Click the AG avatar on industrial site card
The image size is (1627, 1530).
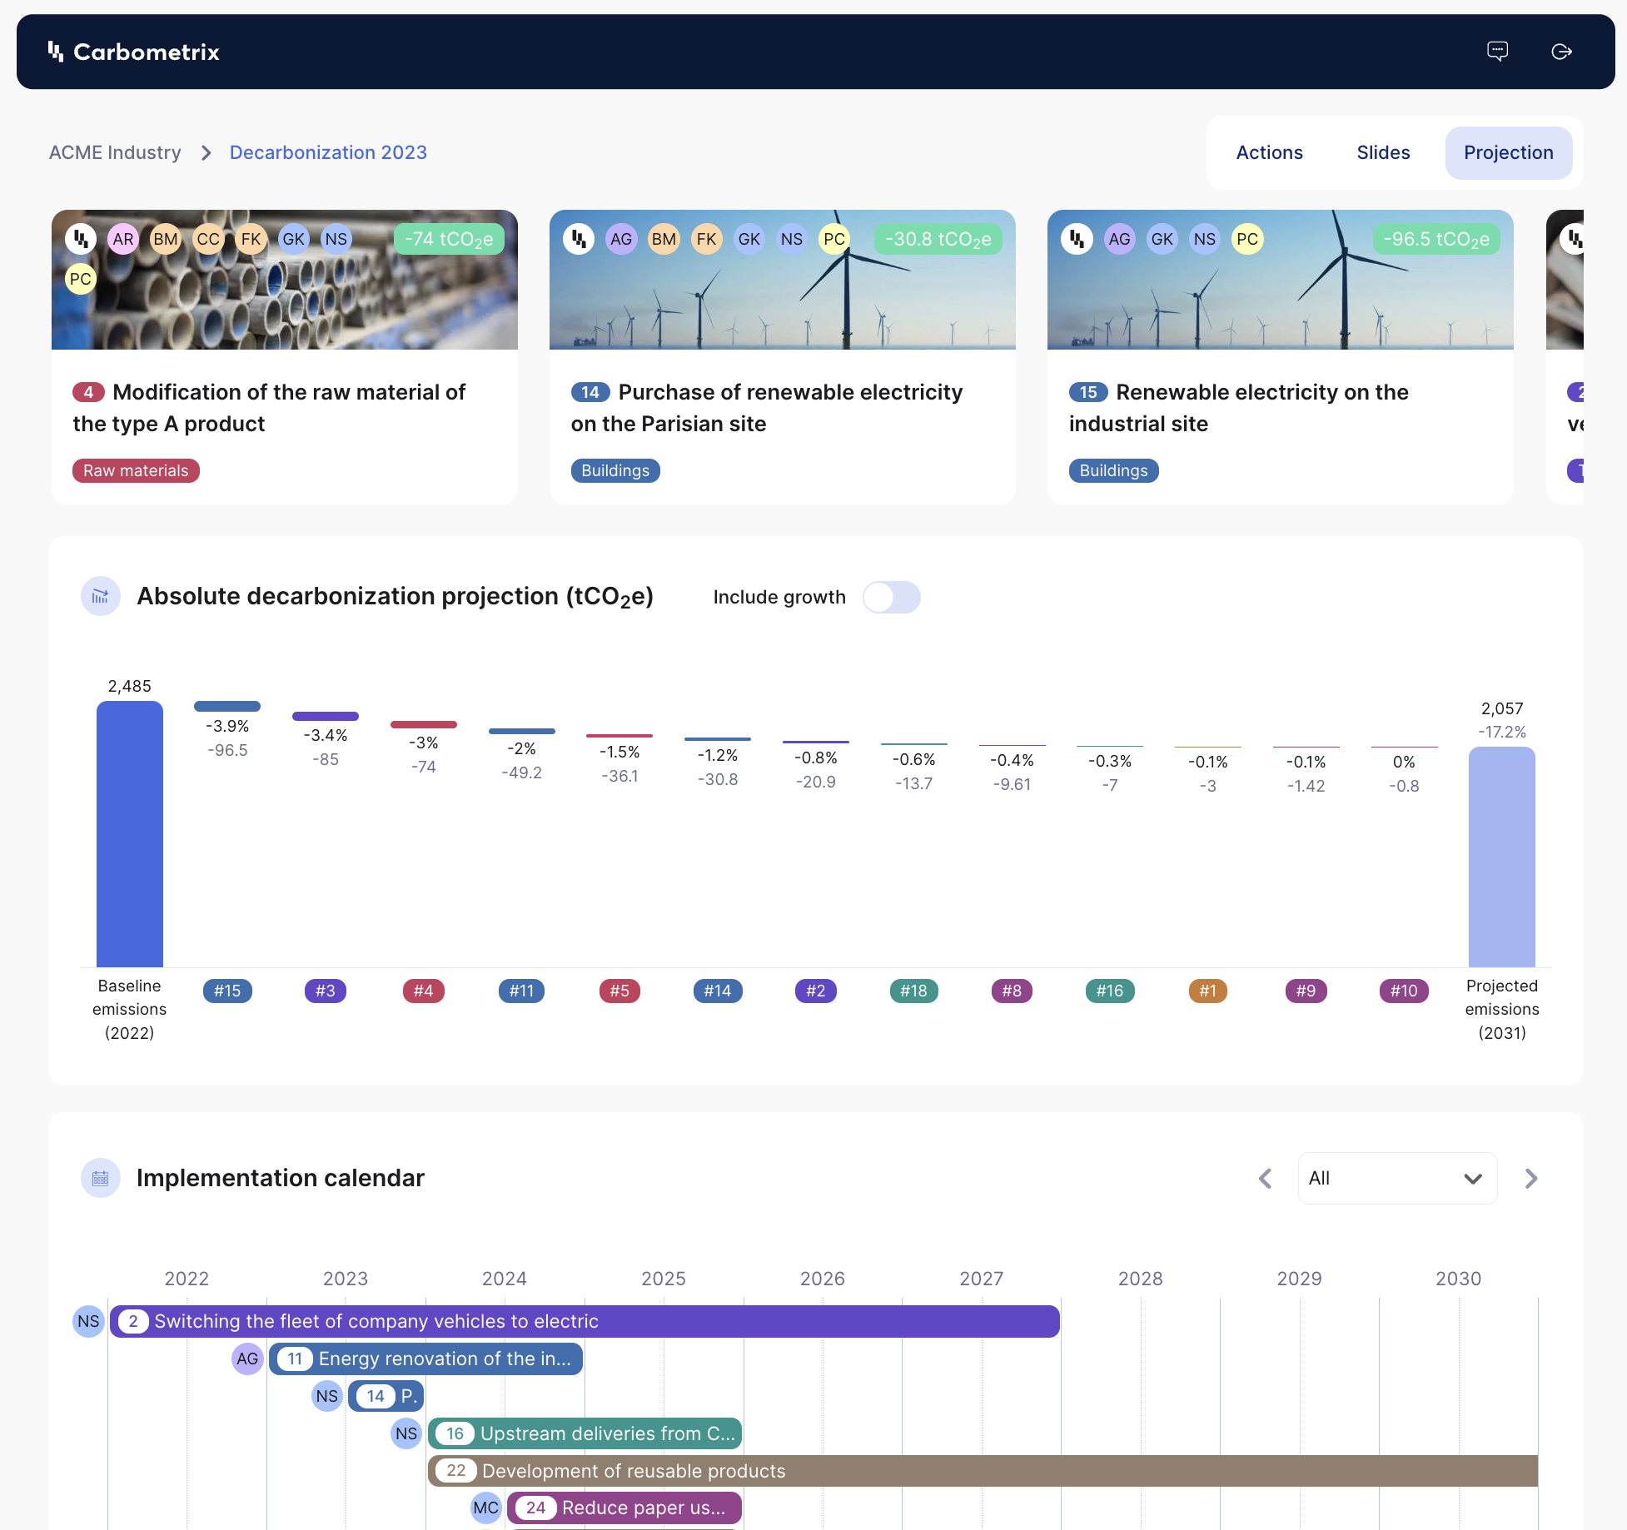coord(1119,239)
